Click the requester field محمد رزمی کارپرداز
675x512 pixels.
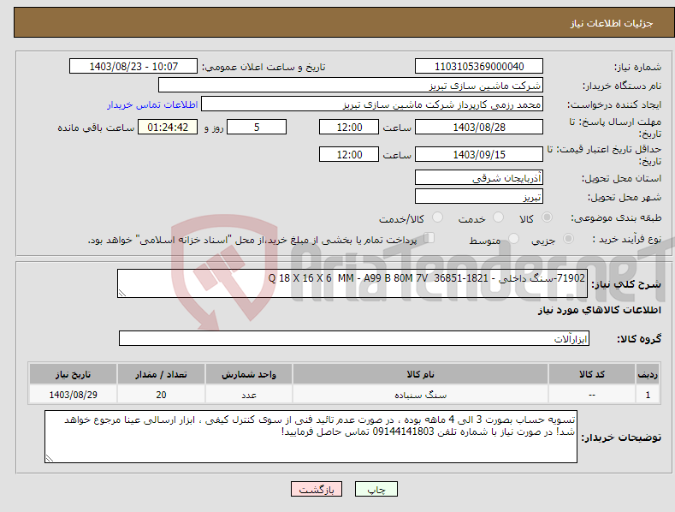pos(372,104)
